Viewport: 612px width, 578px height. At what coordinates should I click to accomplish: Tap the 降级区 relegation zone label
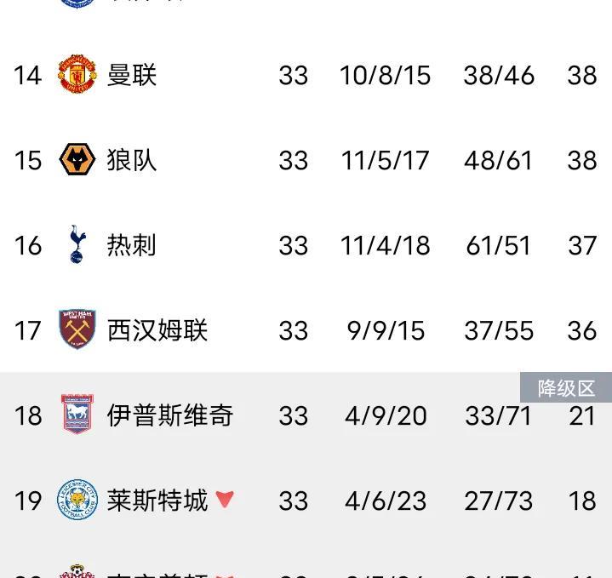(x=566, y=387)
